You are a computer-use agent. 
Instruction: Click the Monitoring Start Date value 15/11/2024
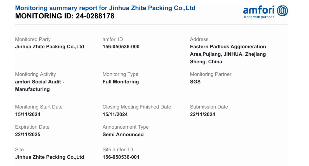28,114
